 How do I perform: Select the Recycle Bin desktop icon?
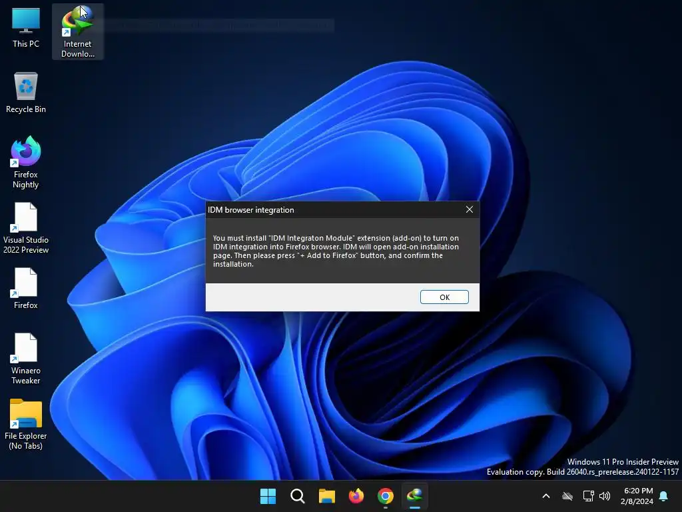pos(26,93)
